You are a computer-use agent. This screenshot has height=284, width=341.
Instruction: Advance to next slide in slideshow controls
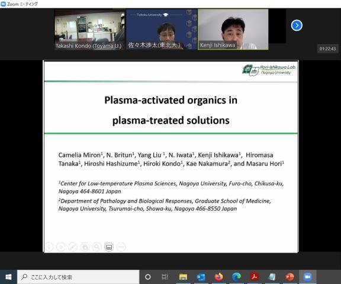pyautogui.click(x=60, y=247)
